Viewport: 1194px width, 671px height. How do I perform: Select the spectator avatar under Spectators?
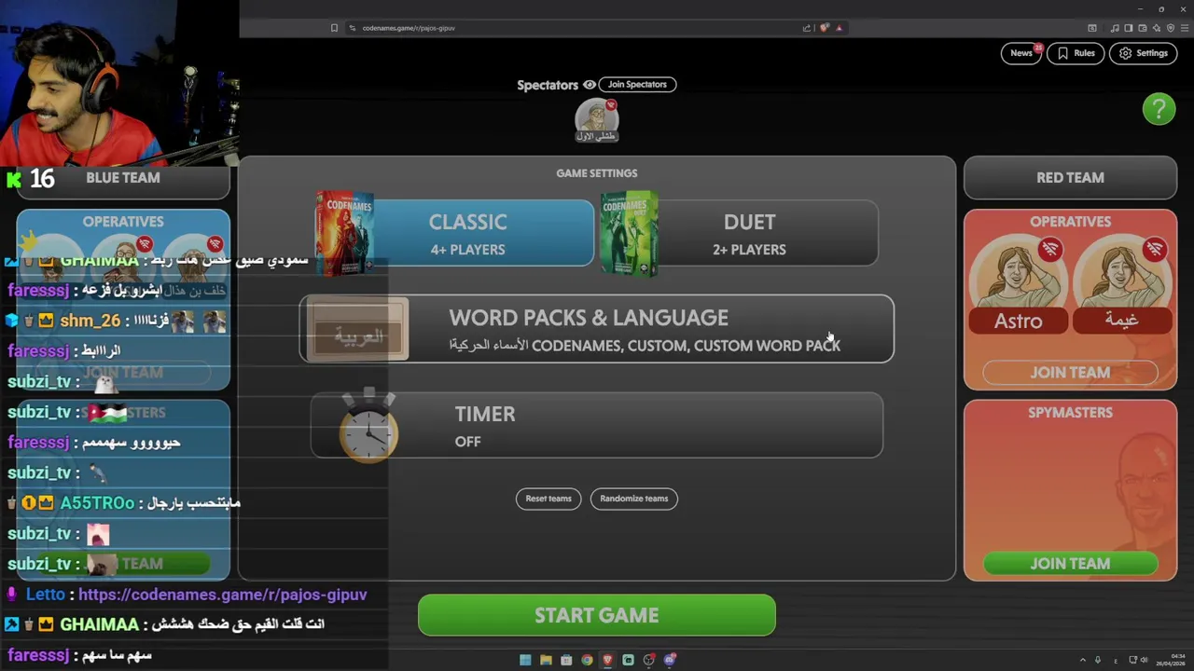(596, 120)
